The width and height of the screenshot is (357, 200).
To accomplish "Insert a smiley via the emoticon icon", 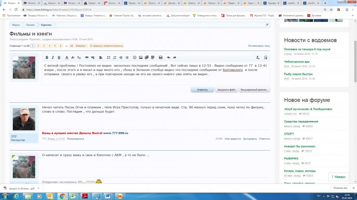I will pyautogui.click(x=135, y=57).
